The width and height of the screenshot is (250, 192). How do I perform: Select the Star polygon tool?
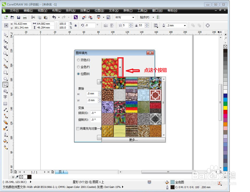(5, 85)
